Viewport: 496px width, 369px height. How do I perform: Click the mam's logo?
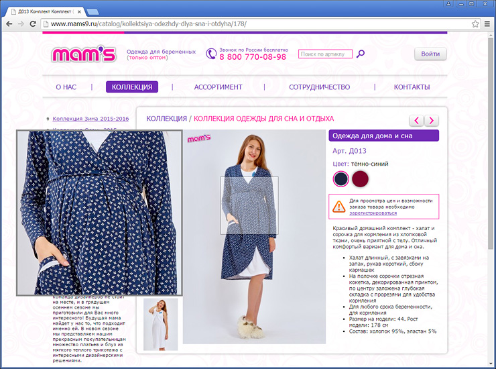point(83,54)
